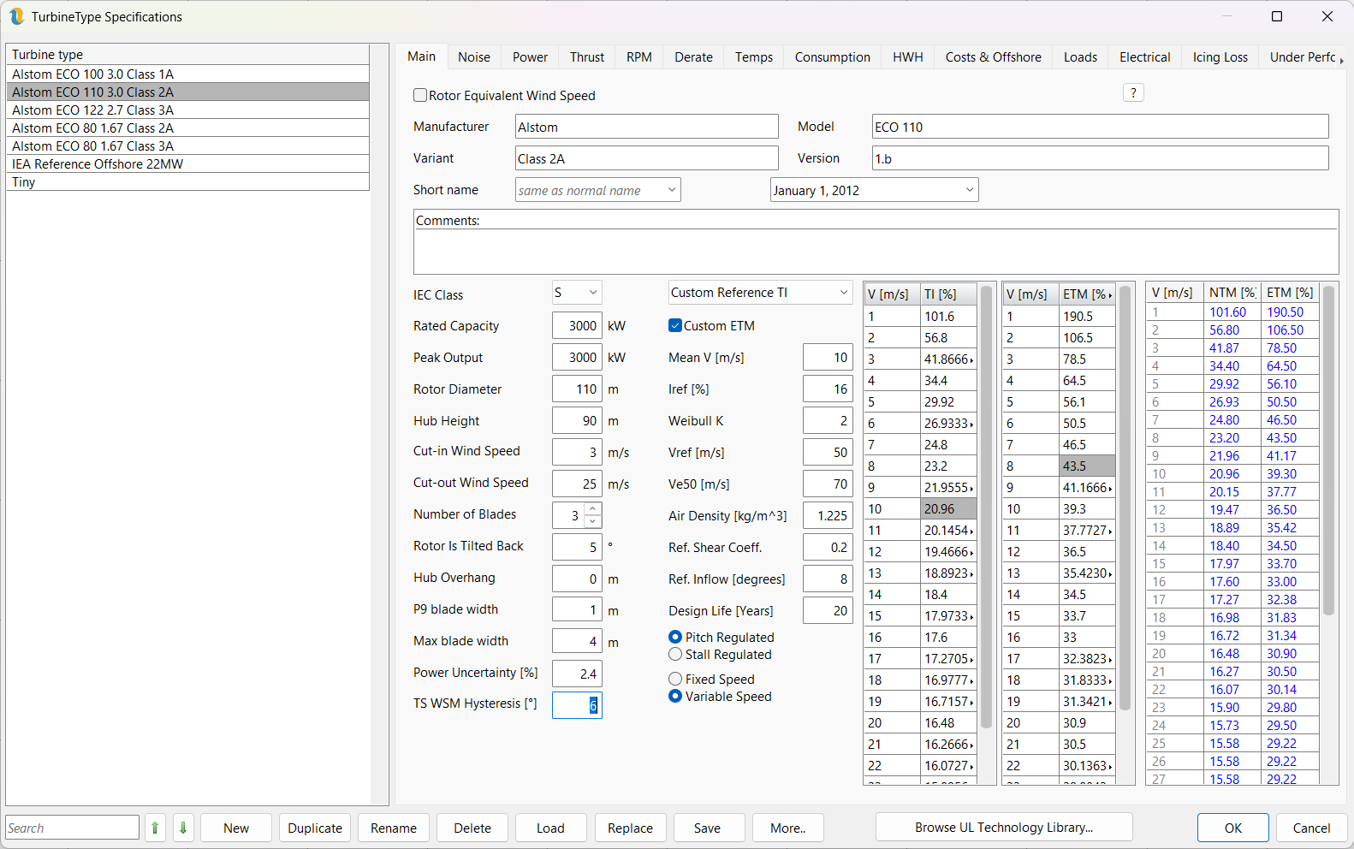
Task: Open the January 1, 2012 date dropdown
Action: [x=874, y=190]
